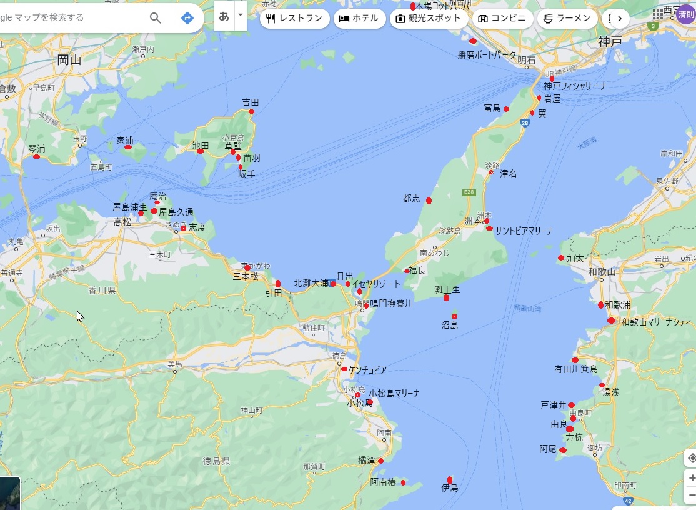The width and height of the screenshot is (696, 510).
Task: Open the Google apps grid
Action: [658, 14]
